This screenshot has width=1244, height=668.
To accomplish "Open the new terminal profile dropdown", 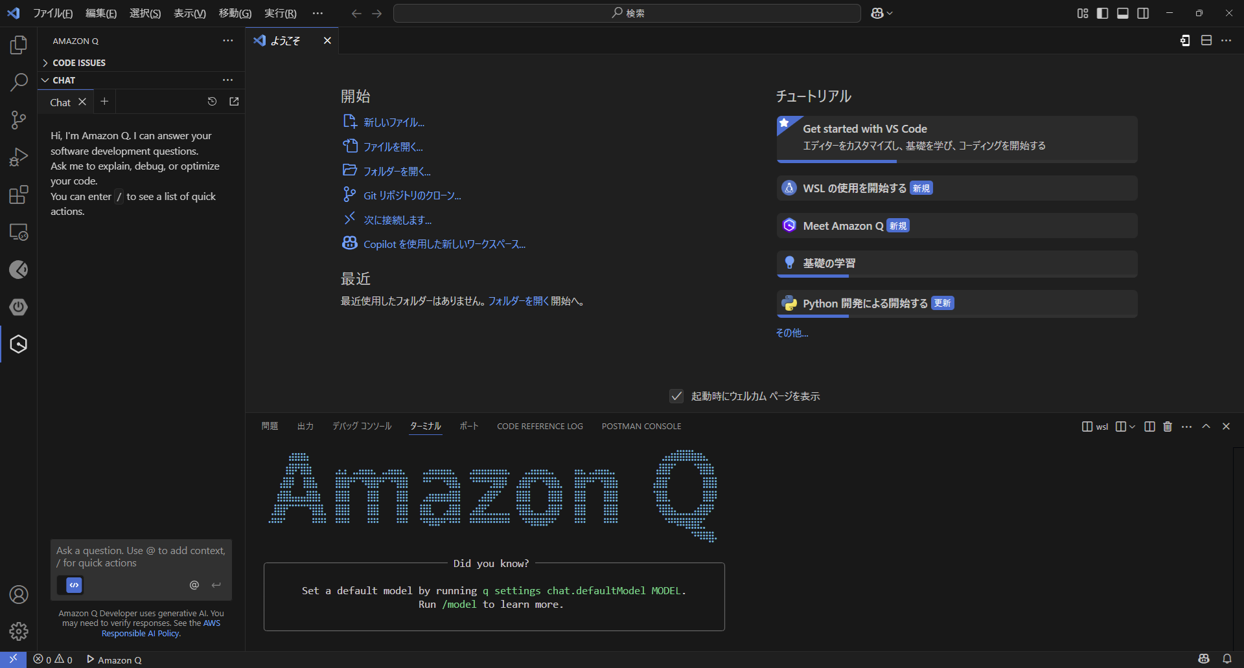I will [1132, 427].
